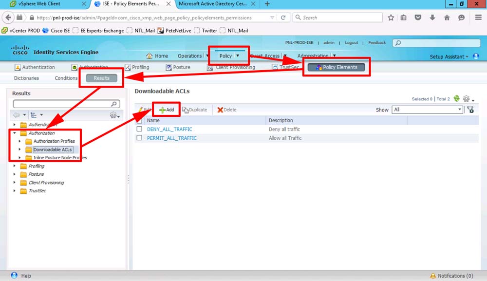
Task: Switch to the vSphere Web Client browser tab
Action: (48, 4)
